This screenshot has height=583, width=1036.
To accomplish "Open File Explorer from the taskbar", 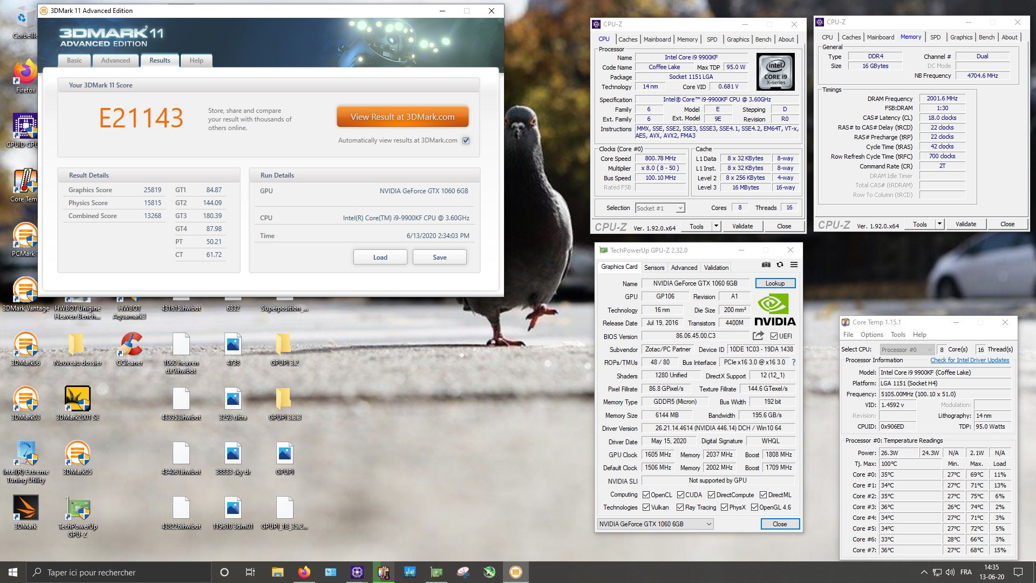I will pos(277,572).
